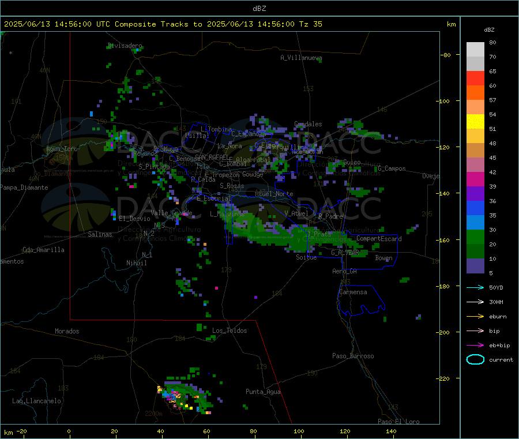Click the white 30HM arrow legend icon

coord(475,302)
